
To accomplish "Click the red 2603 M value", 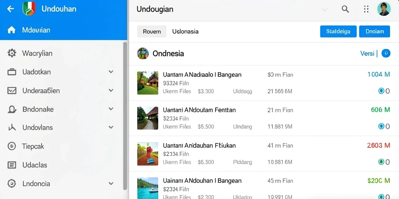I will pos(379,145).
